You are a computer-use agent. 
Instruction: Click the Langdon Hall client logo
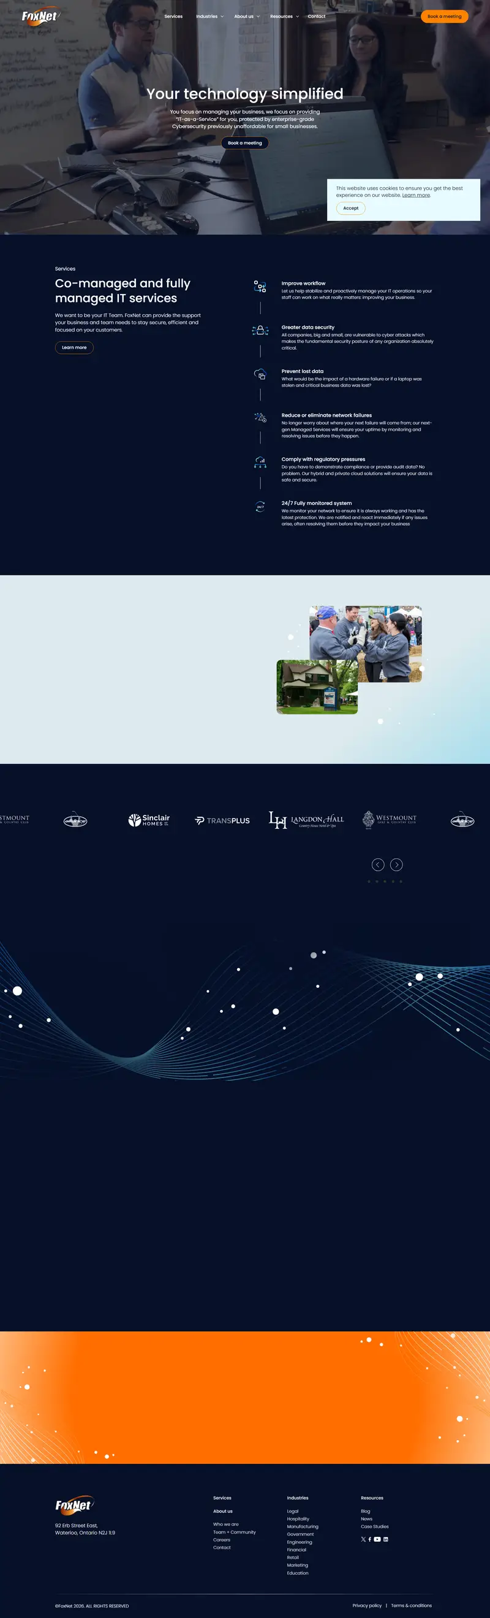(x=306, y=820)
